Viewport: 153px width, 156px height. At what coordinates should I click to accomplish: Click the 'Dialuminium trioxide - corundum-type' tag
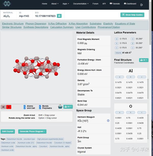[x=21, y=139]
